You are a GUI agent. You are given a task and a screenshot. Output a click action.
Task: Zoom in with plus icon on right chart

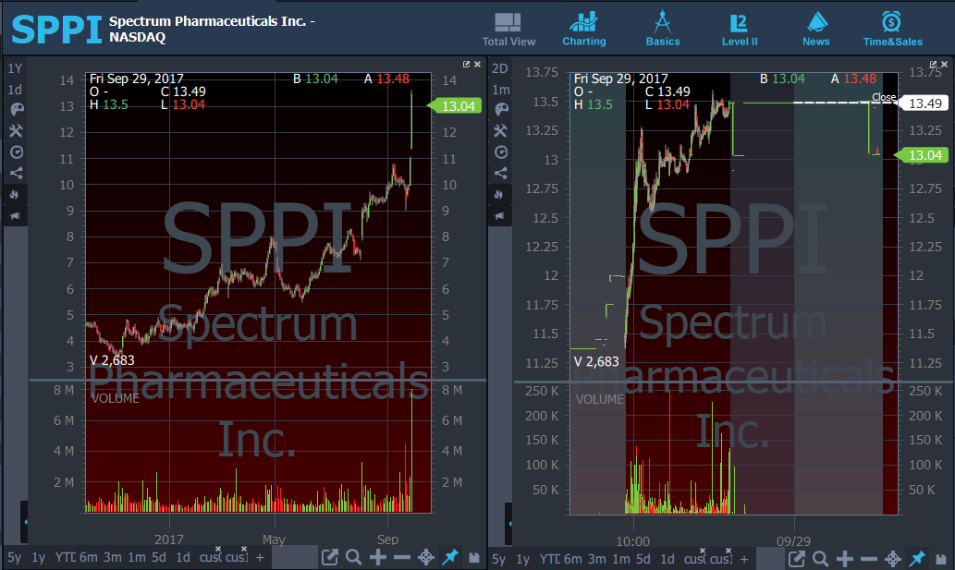click(x=844, y=558)
